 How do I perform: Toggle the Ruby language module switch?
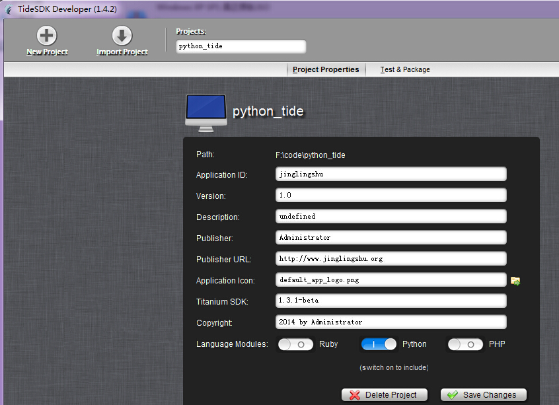pyautogui.click(x=295, y=344)
